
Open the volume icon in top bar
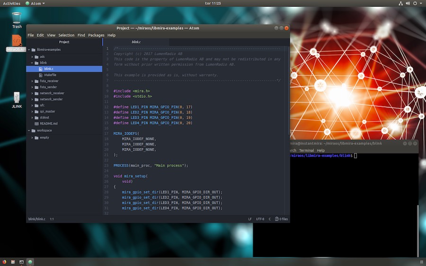pyautogui.click(x=408, y=3)
